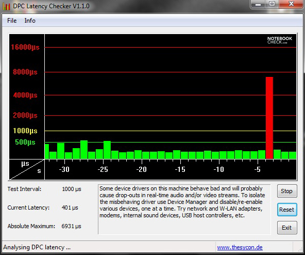This screenshot has width=305, height=255.
Task: Open the Info menu
Action: (30, 21)
